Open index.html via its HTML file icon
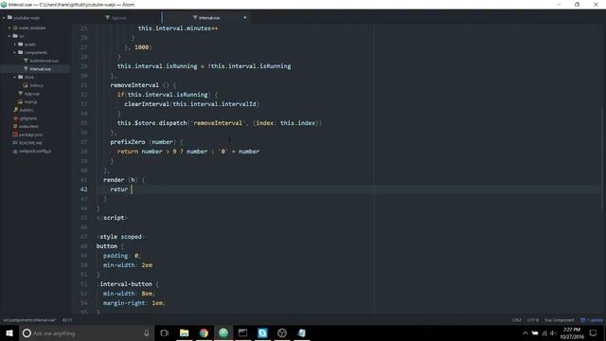 coord(15,126)
